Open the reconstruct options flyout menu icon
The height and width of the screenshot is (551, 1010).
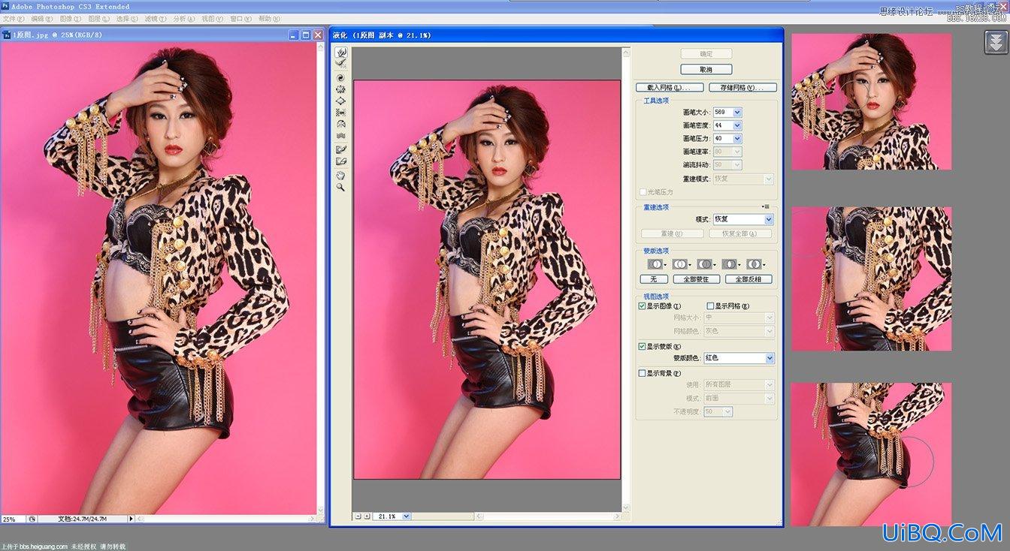click(767, 206)
